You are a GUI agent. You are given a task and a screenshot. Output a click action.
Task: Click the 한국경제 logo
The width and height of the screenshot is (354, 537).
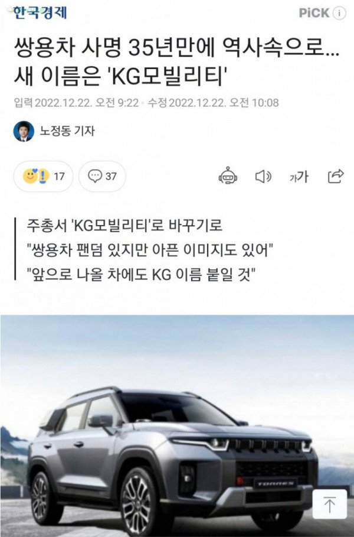pos(40,13)
